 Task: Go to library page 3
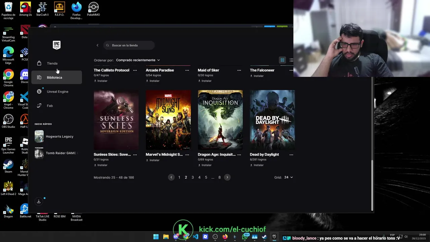pyautogui.click(x=192, y=177)
